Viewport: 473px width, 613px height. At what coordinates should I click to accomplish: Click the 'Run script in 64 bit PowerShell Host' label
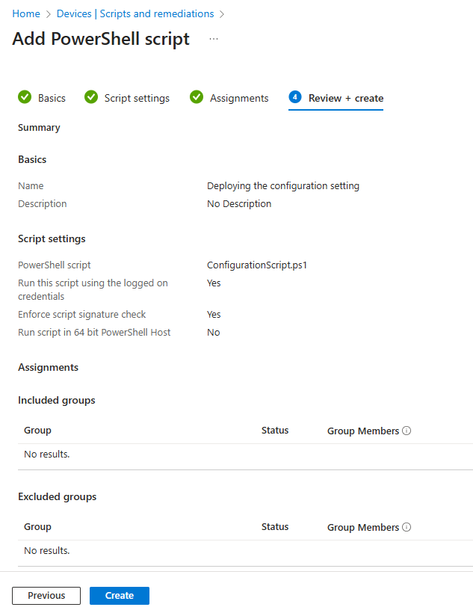tap(94, 333)
